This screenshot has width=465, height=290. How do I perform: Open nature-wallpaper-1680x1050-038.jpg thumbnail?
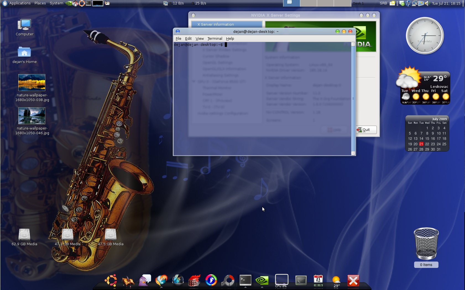click(32, 83)
